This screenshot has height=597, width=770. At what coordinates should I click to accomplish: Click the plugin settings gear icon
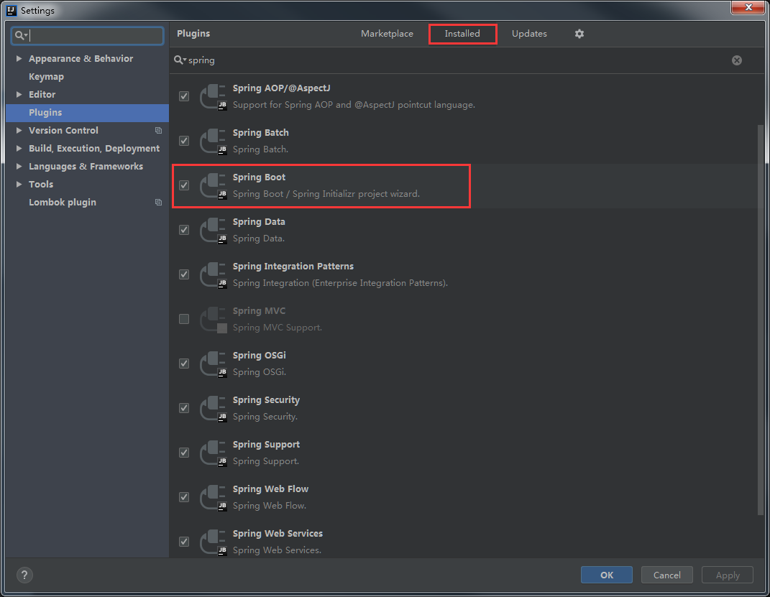pos(579,34)
